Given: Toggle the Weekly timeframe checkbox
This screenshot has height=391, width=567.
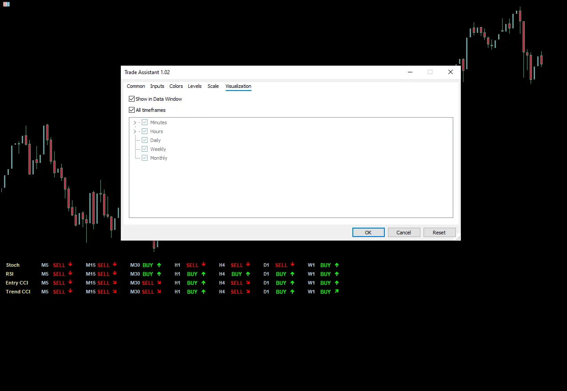Looking at the screenshot, I should point(144,149).
